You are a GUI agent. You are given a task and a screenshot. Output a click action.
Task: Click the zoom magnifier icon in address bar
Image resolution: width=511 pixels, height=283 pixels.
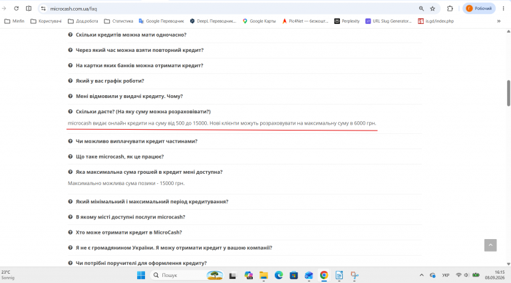(x=421, y=9)
